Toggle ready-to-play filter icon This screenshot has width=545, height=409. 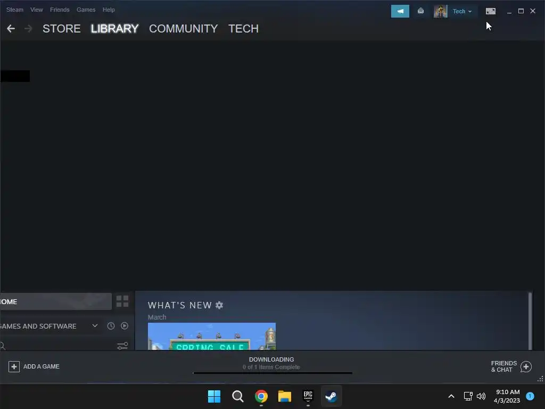point(125,326)
